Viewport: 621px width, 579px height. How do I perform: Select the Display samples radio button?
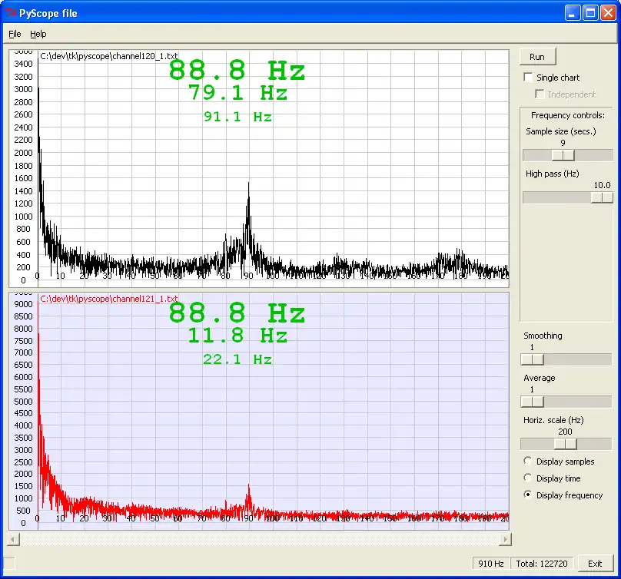point(528,462)
